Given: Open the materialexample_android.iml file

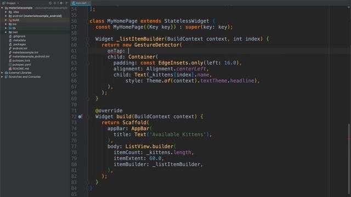Looking at the screenshot, I should point(31,56).
